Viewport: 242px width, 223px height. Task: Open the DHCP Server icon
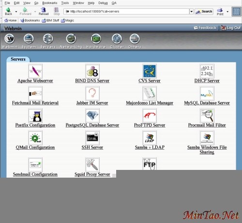tap(207, 71)
